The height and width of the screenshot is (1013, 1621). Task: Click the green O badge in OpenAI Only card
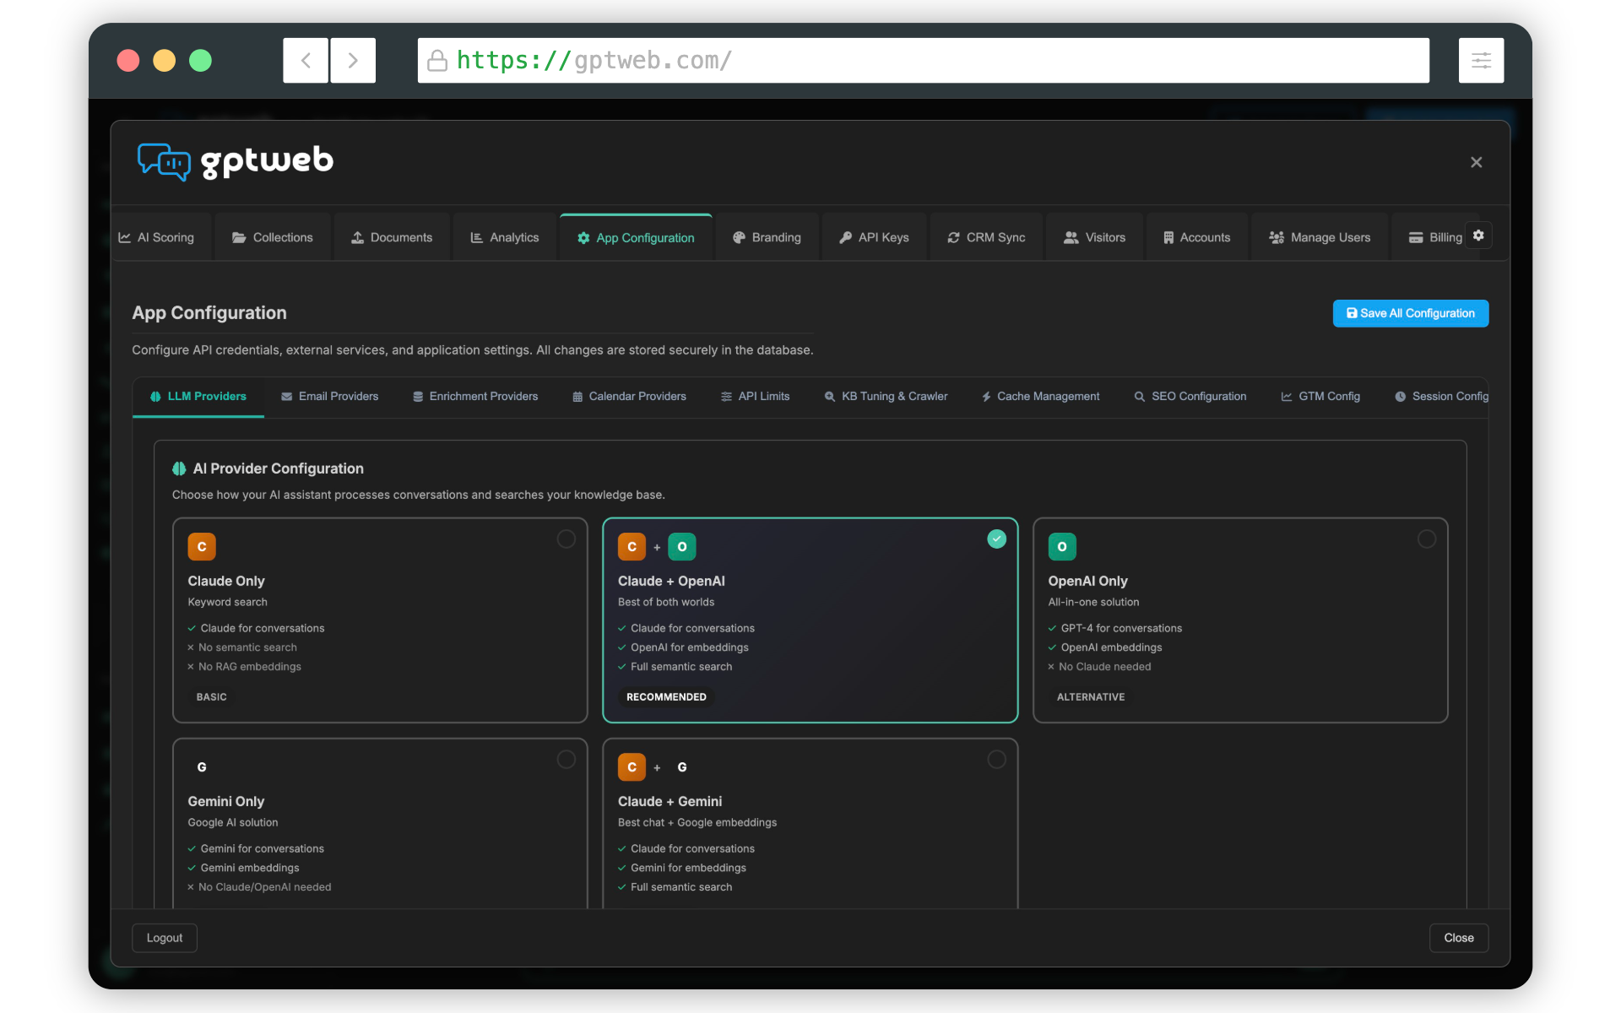1062,547
